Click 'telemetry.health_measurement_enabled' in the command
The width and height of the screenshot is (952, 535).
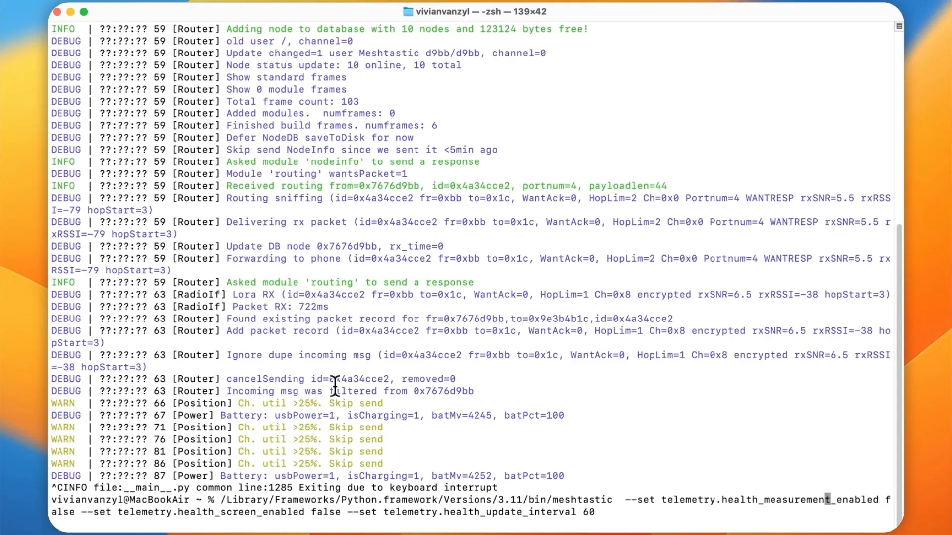[770, 500]
